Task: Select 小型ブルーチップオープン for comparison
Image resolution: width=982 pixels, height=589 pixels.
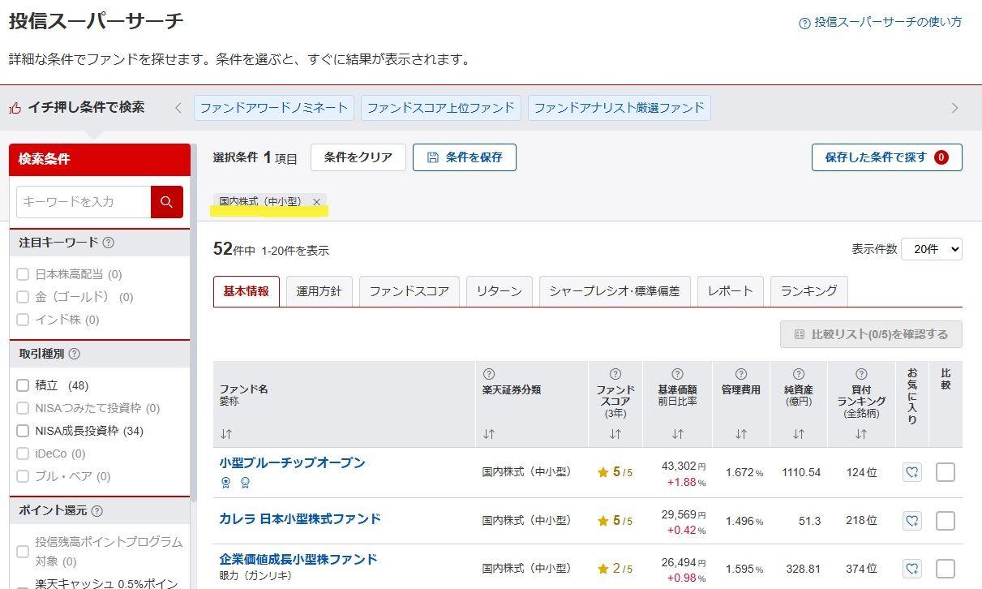Action: [946, 472]
